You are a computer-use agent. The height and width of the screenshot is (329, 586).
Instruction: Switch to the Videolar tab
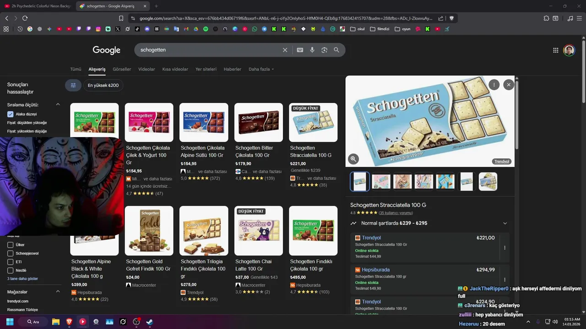[x=146, y=69]
